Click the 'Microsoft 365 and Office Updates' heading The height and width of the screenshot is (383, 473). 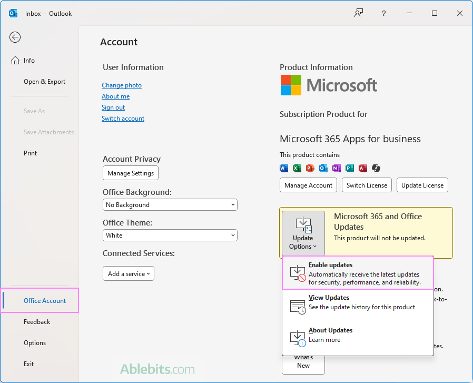(378, 222)
